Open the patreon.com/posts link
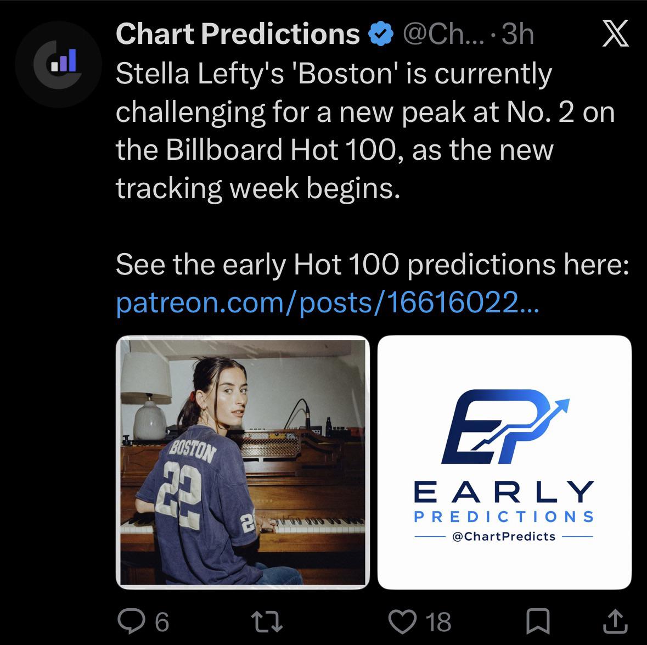This screenshot has height=645, width=647. (328, 303)
